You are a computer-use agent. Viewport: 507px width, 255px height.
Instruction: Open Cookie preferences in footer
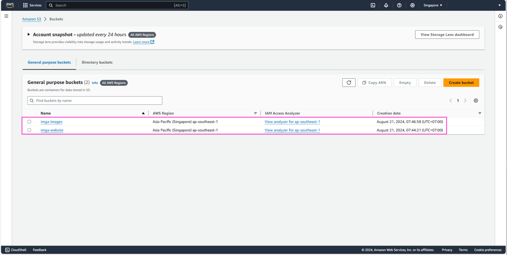tap(488, 250)
